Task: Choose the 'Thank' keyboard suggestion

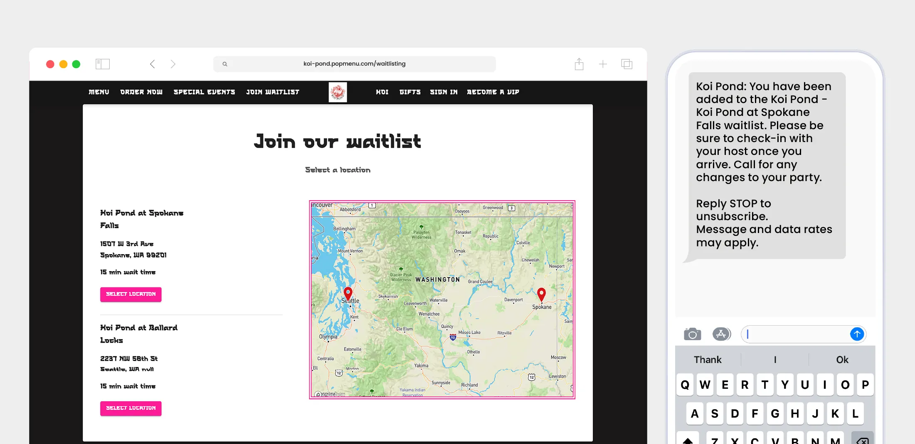Action: click(x=708, y=360)
